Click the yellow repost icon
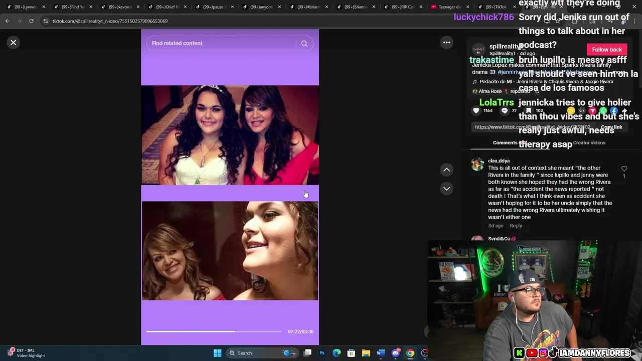This screenshot has height=361, width=642. pyautogui.click(x=571, y=111)
